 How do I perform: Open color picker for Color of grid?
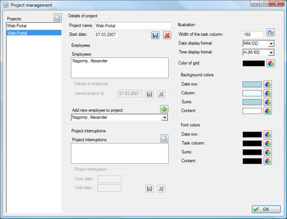pos(271,63)
